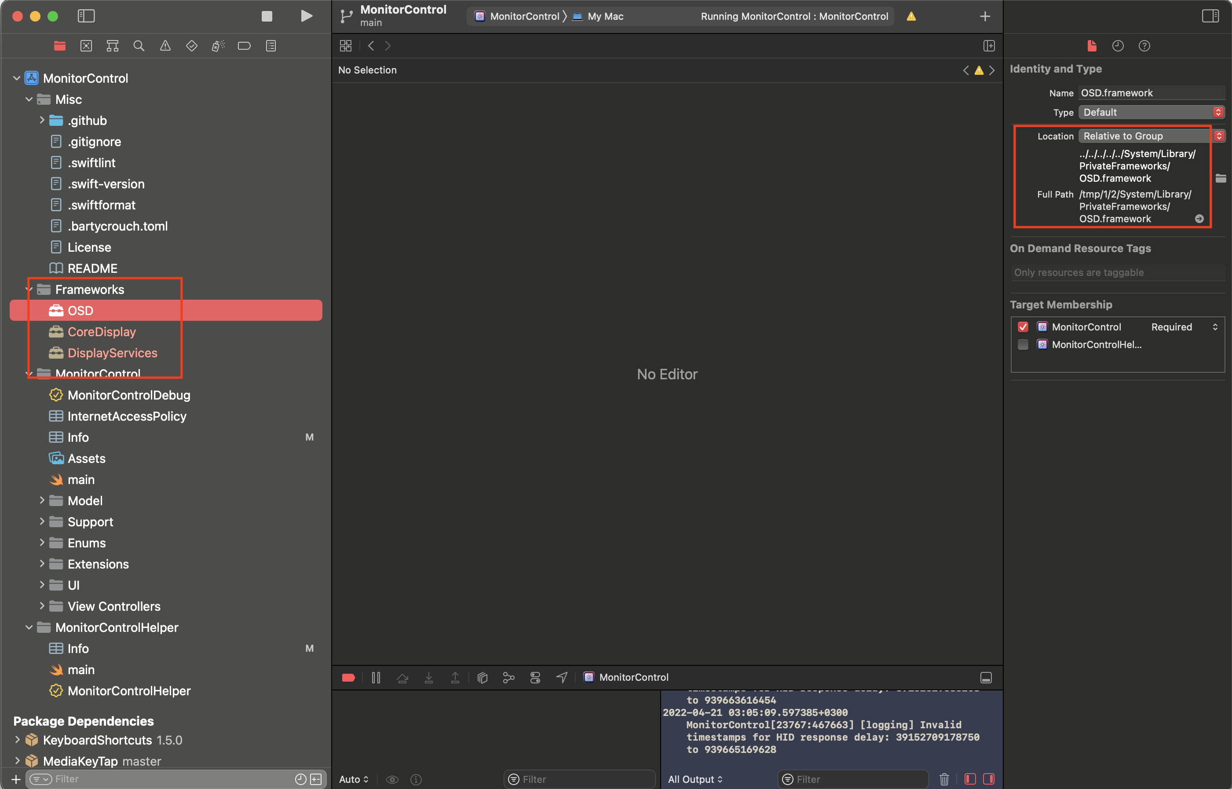Enable MonitorControlHelper target membership checkbox
Image resolution: width=1232 pixels, height=789 pixels.
point(1023,344)
